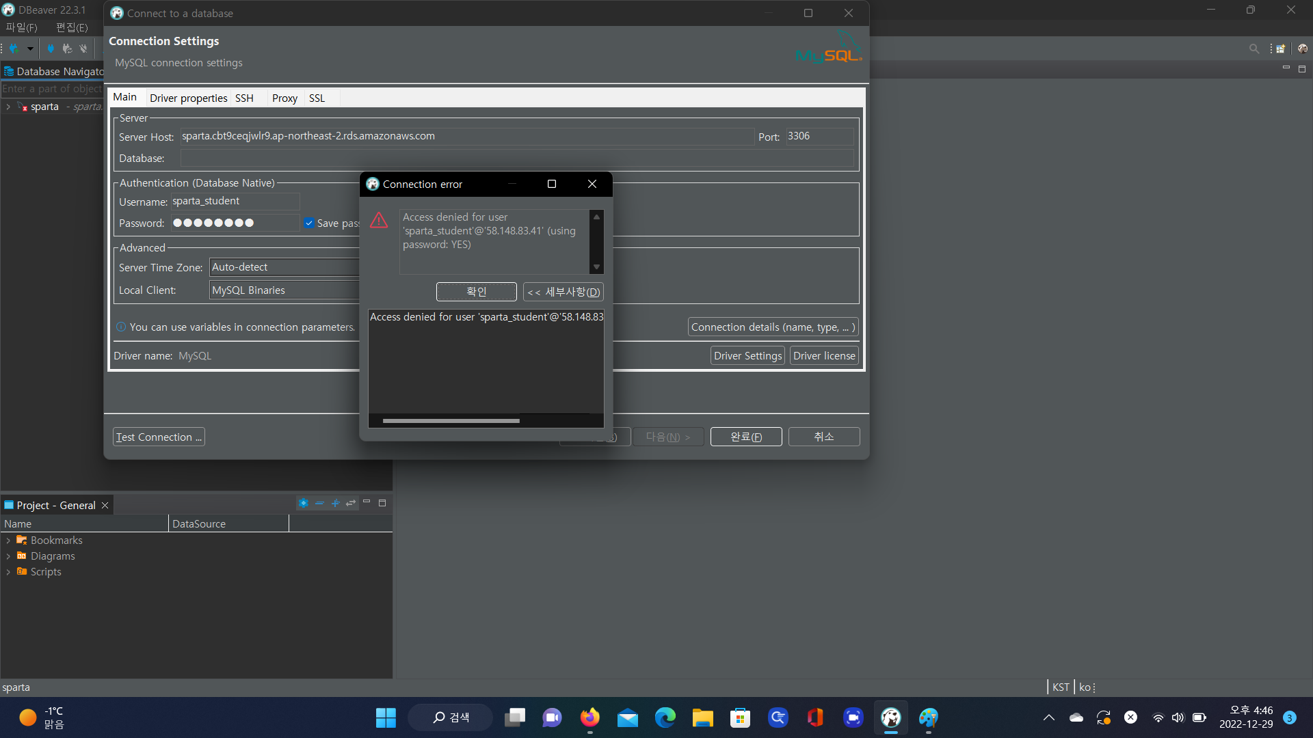Viewport: 1313px width, 738px height.
Task: Click Link with Editor arrows icon in Project panel
Action: 351,504
